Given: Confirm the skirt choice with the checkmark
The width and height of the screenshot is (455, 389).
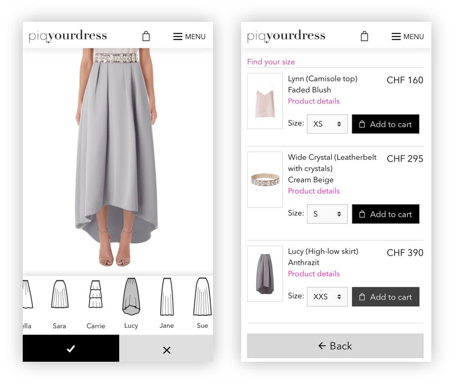Looking at the screenshot, I should [x=71, y=349].
